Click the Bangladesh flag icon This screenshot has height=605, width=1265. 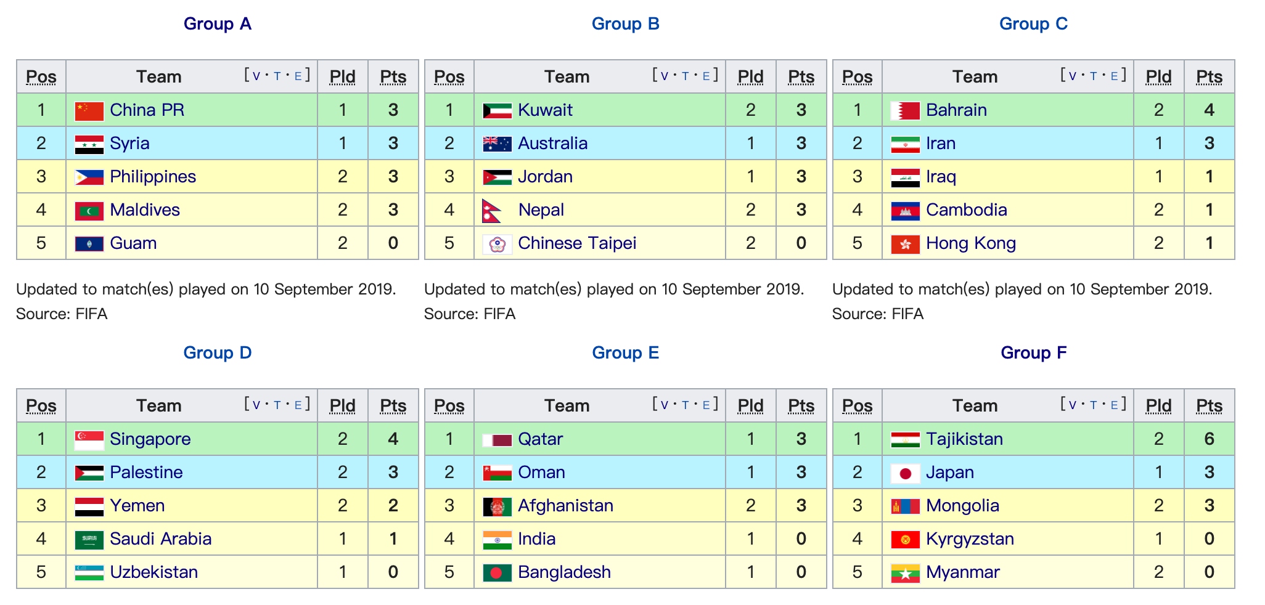(x=497, y=573)
